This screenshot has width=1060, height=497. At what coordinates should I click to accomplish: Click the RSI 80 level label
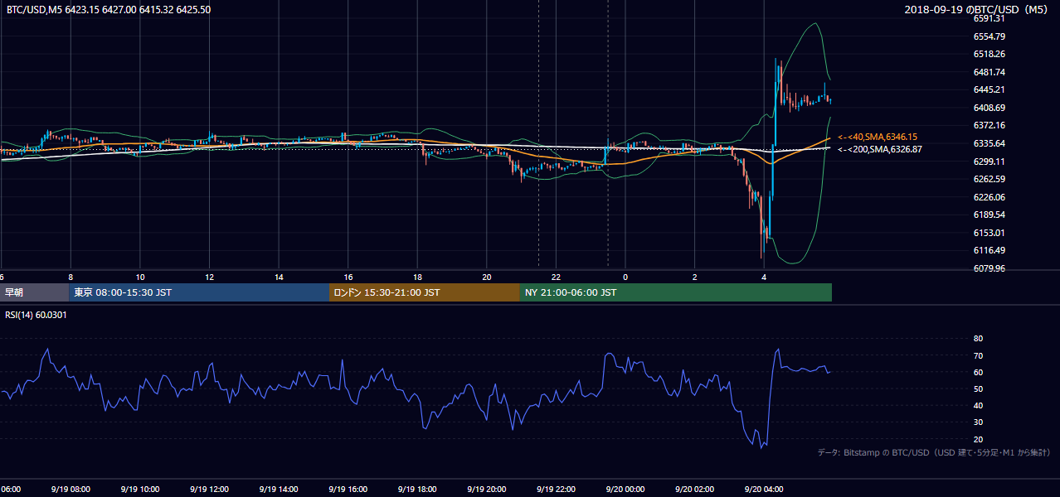click(978, 339)
